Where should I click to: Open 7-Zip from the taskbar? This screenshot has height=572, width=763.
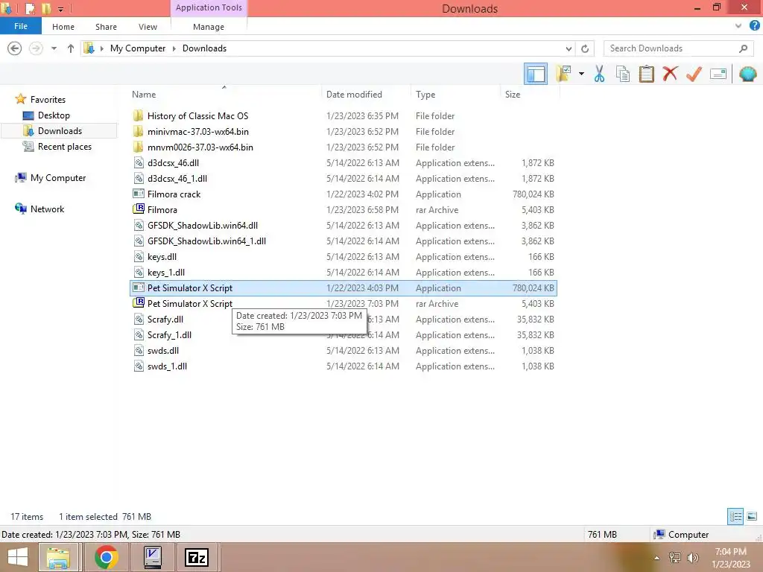197,557
